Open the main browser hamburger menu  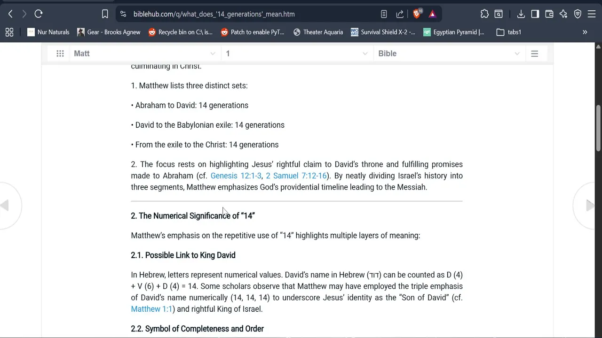[x=592, y=14]
